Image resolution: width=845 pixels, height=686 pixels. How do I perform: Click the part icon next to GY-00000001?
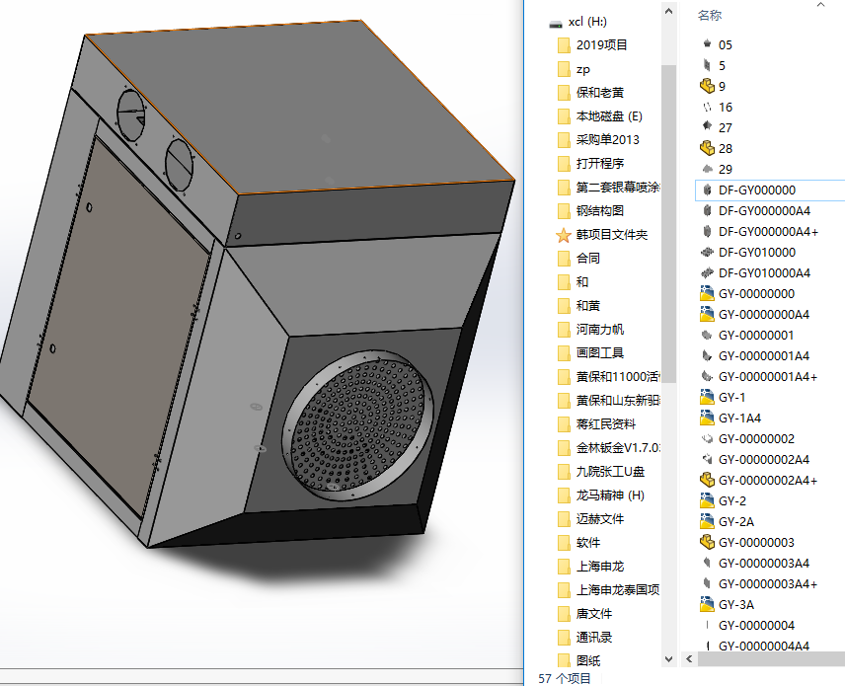[x=707, y=336]
